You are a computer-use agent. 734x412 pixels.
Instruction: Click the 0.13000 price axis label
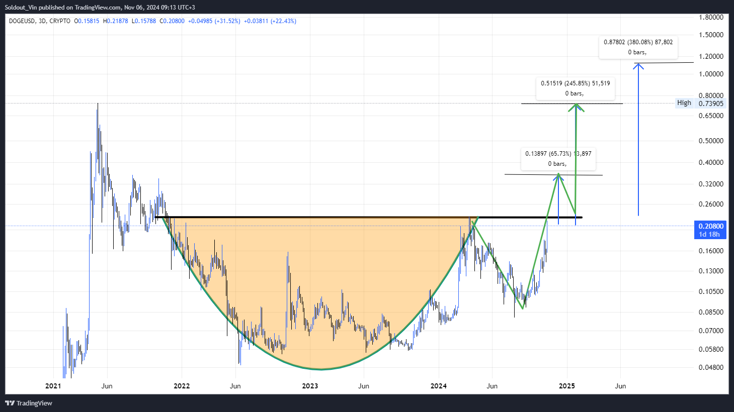click(711, 271)
